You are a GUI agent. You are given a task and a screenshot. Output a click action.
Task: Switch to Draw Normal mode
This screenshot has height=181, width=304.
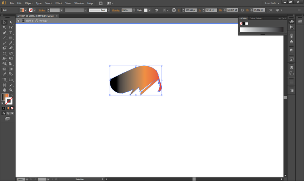pyautogui.click(x=4, y=114)
